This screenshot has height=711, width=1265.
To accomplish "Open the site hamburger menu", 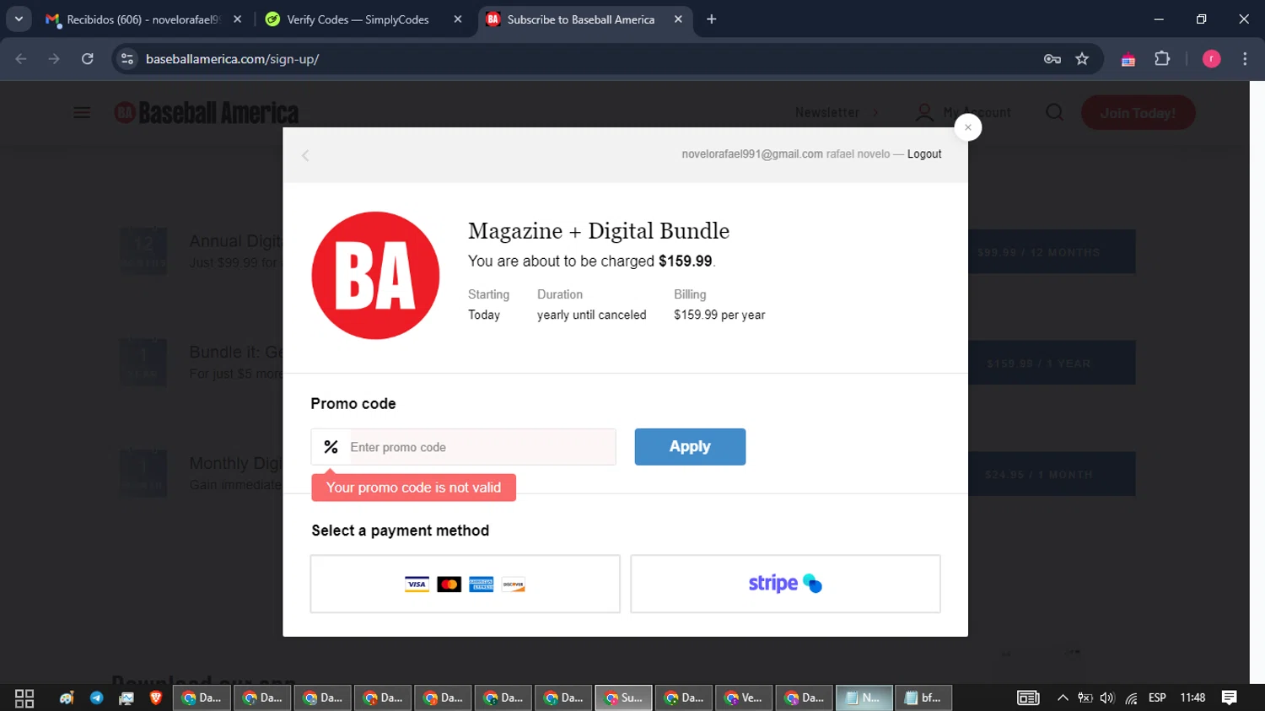I will pyautogui.click(x=82, y=113).
